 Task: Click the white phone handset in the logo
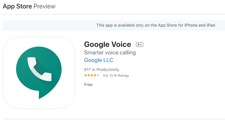39,68
